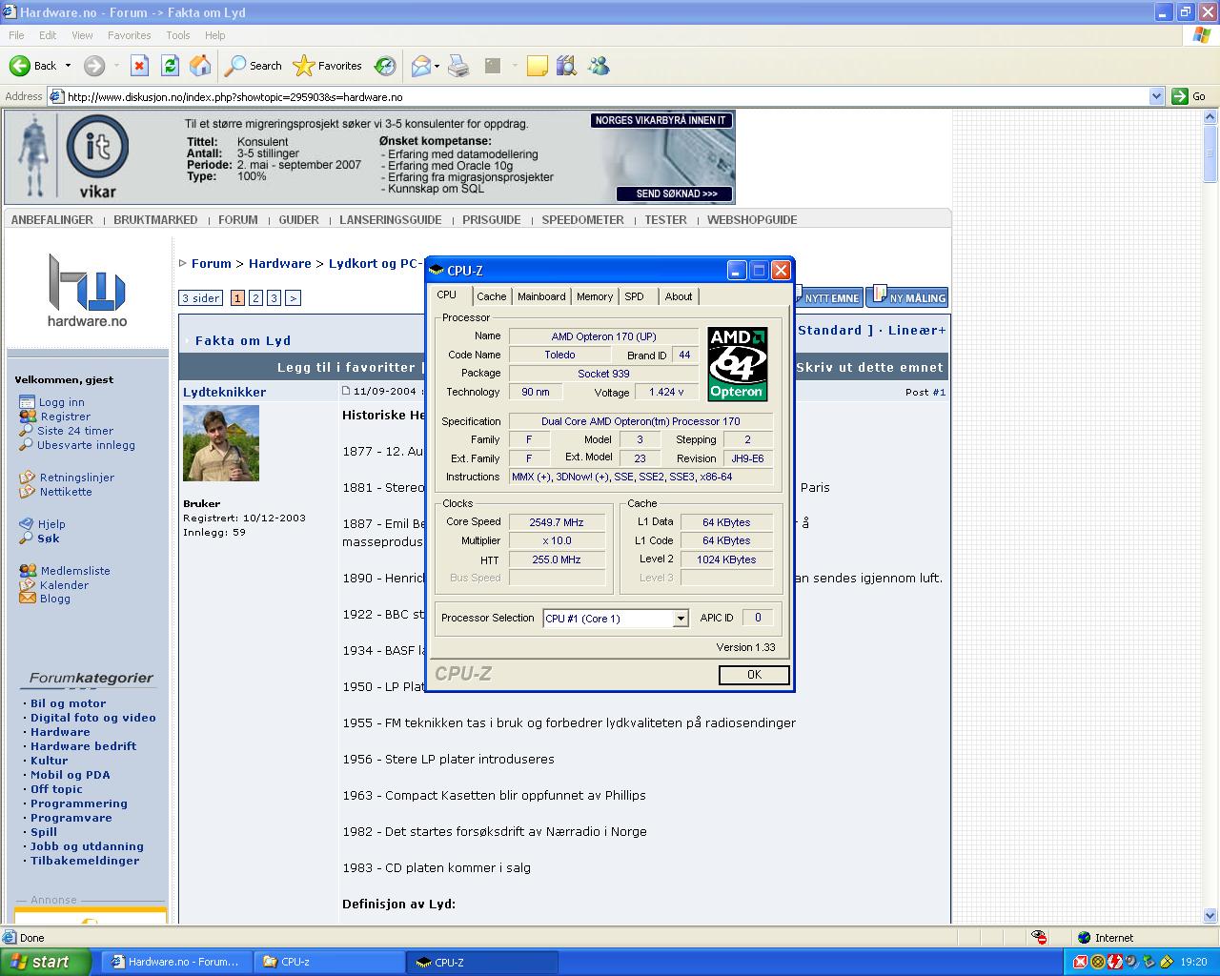Expand the Processor Selection combo box
1220x976 pixels.
681,619
